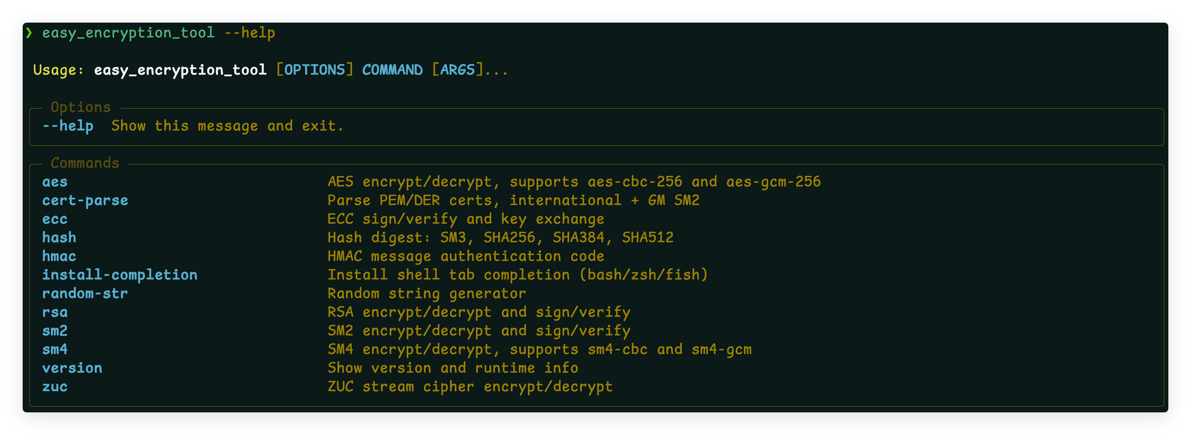Screen dimensions: 1191x435
Task: Click the green prompt chevron symbol
Action: tap(29, 33)
